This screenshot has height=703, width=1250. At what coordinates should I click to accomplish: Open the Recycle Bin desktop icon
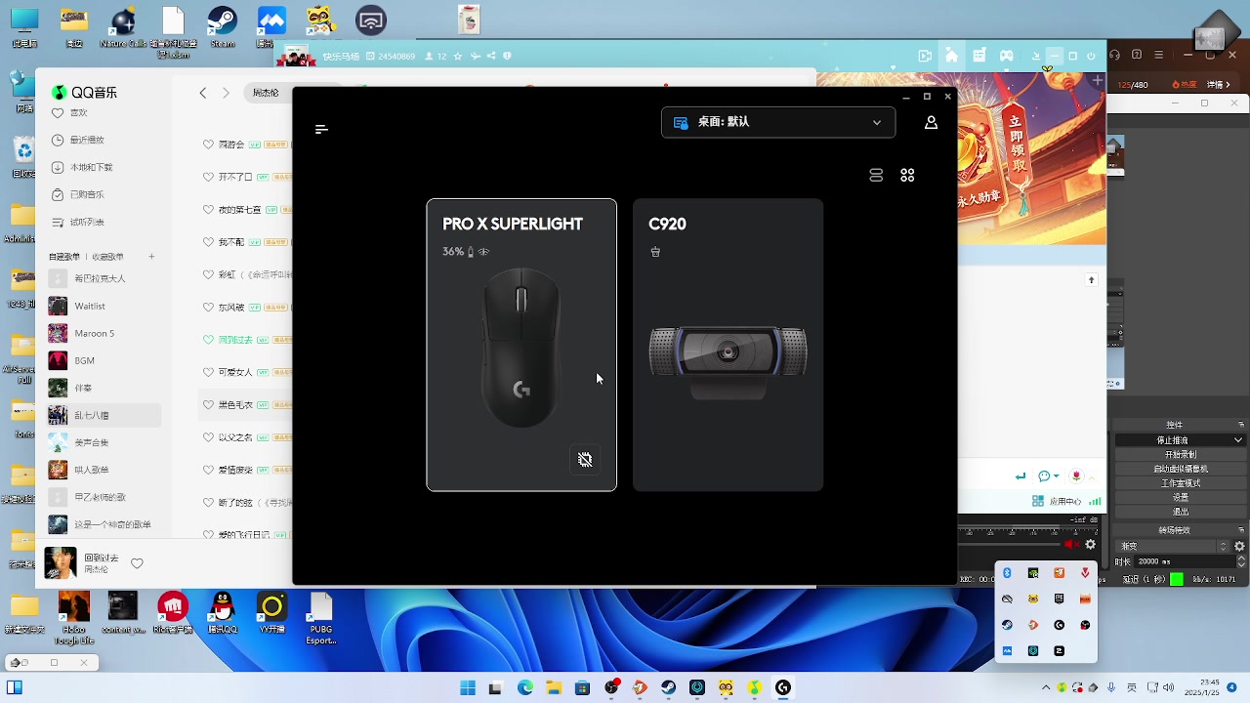click(23, 156)
